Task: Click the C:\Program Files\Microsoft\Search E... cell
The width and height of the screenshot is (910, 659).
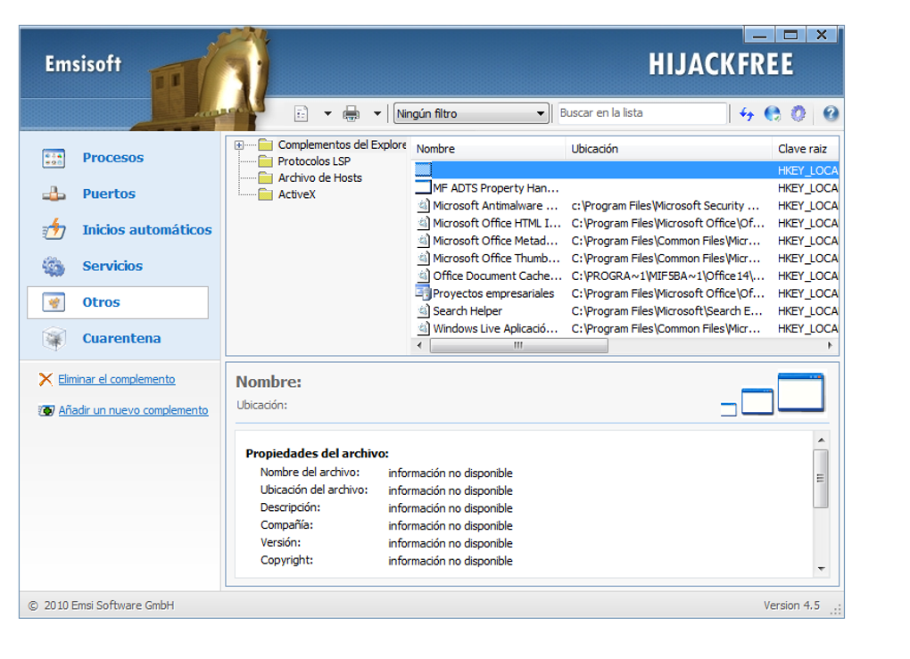Action: tap(666, 311)
